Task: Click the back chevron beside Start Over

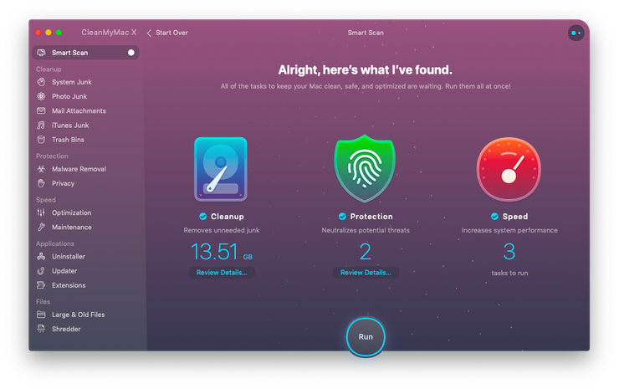Action: pos(149,33)
